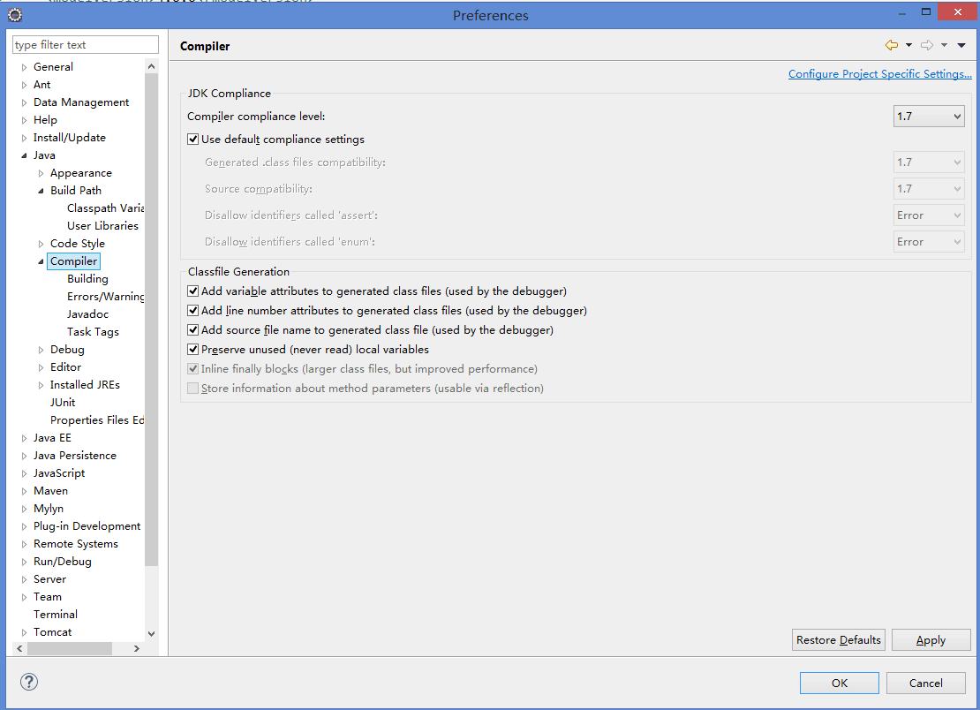Screen dimensions: 980x710
Task: Expand the Installed JREs node
Action: (41, 385)
